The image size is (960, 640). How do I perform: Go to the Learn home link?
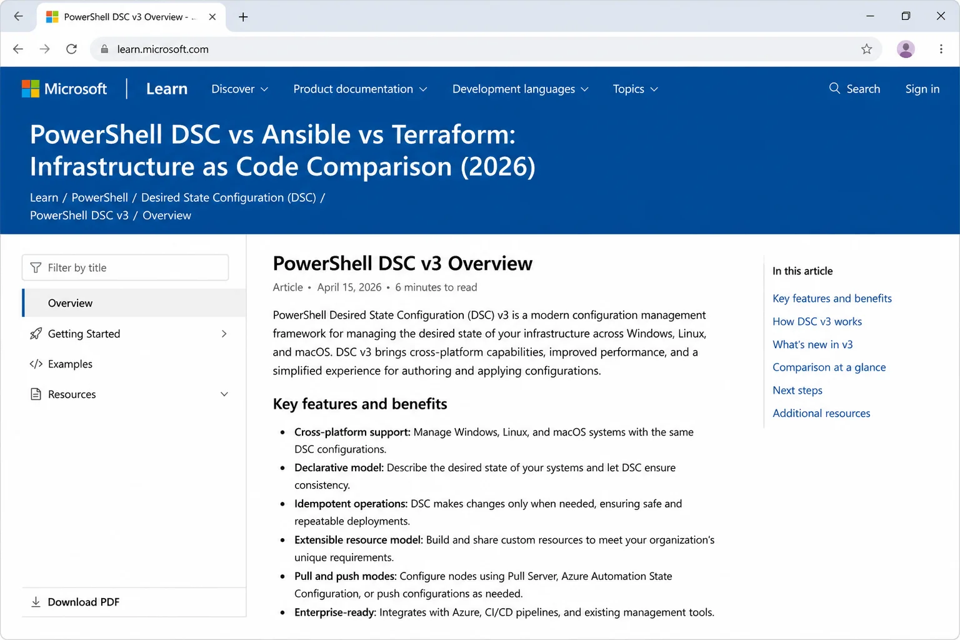pos(167,89)
